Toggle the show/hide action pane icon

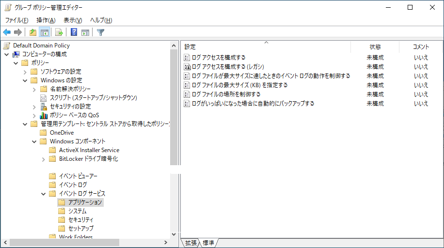(85, 32)
